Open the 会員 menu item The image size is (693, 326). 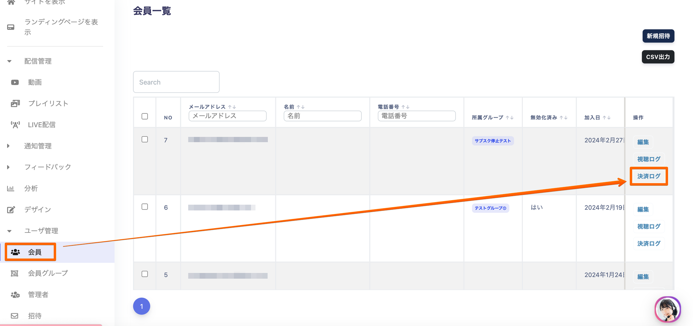pos(35,252)
